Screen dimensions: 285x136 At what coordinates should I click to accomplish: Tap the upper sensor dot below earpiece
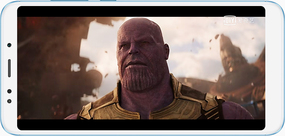pos(9,91)
